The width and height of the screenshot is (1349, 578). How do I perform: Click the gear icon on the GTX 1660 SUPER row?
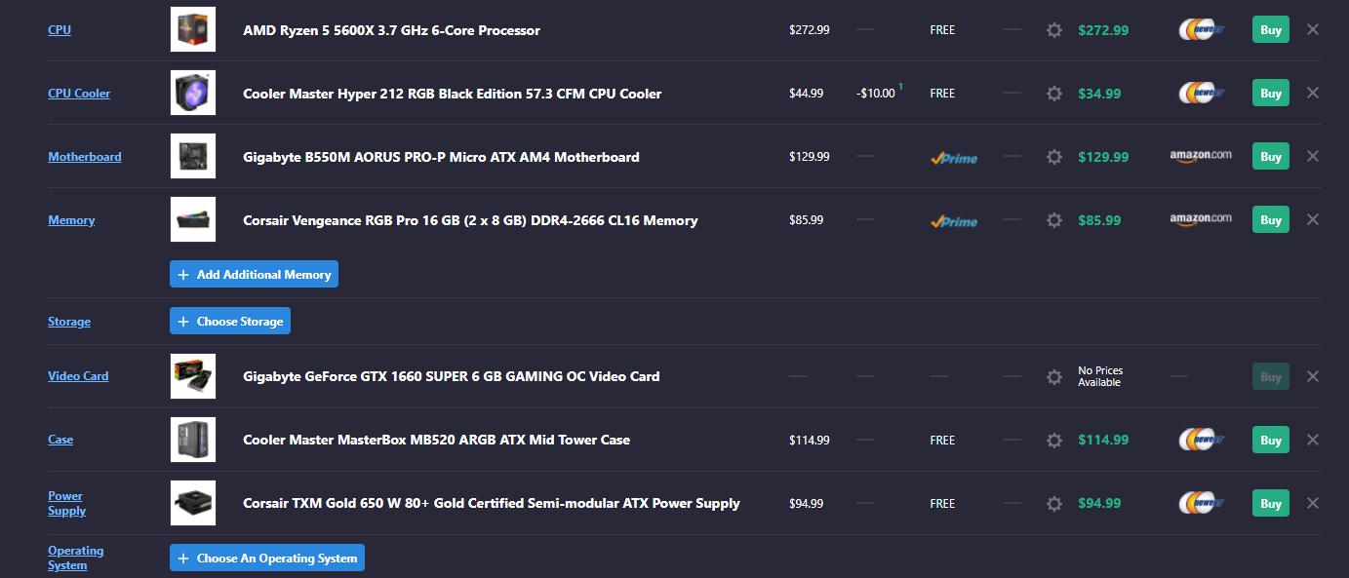[x=1053, y=376]
